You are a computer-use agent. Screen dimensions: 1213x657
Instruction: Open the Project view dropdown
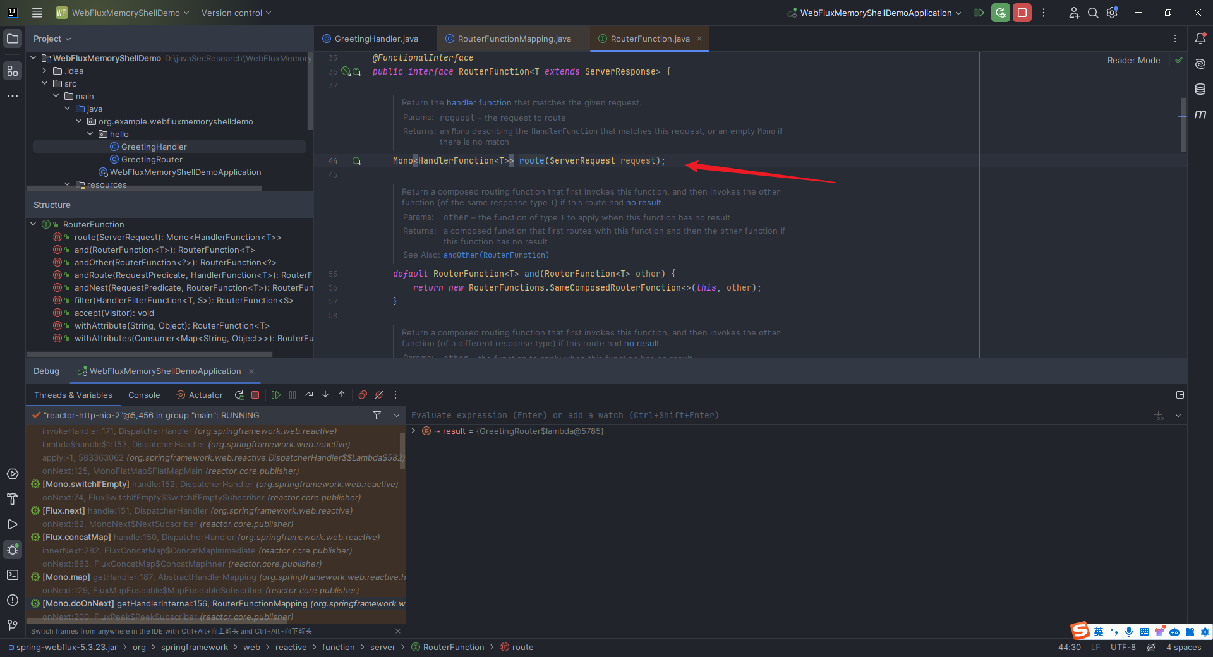coord(52,39)
